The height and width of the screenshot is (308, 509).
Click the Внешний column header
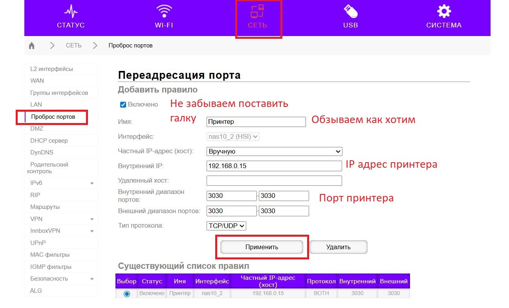point(394,281)
